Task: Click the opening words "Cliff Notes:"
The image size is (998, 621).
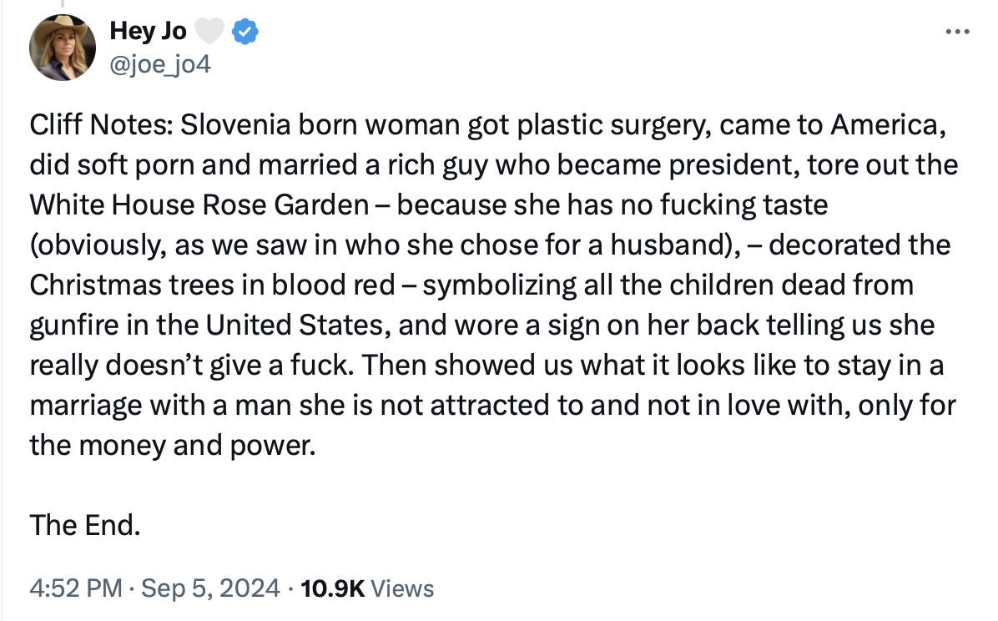Action: pos(101,124)
